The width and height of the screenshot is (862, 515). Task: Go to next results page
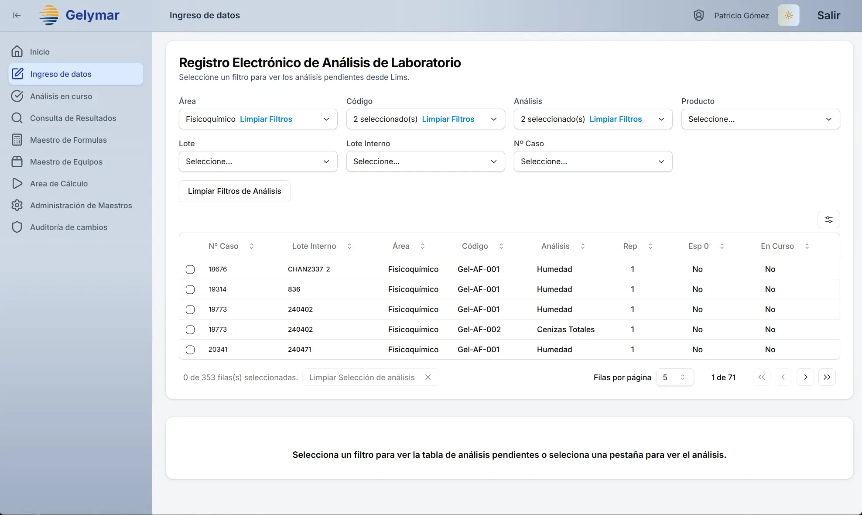click(x=805, y=377)
